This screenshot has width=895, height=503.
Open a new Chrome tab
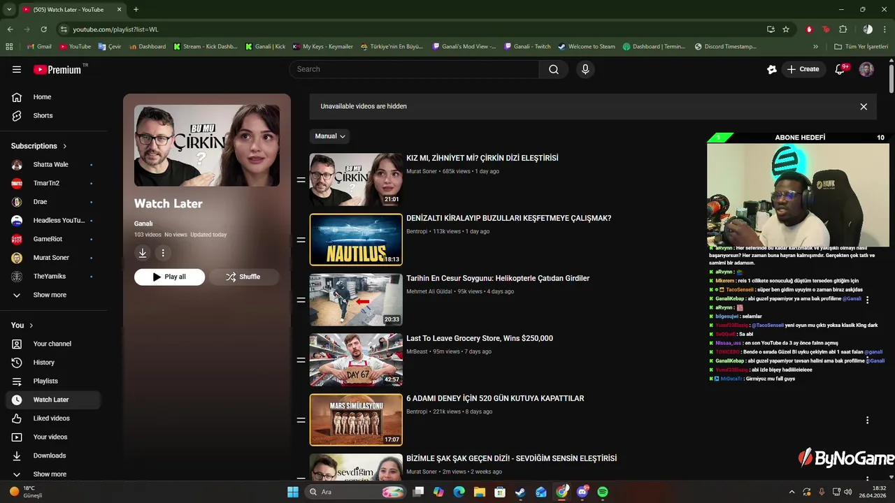coord(136,9)
